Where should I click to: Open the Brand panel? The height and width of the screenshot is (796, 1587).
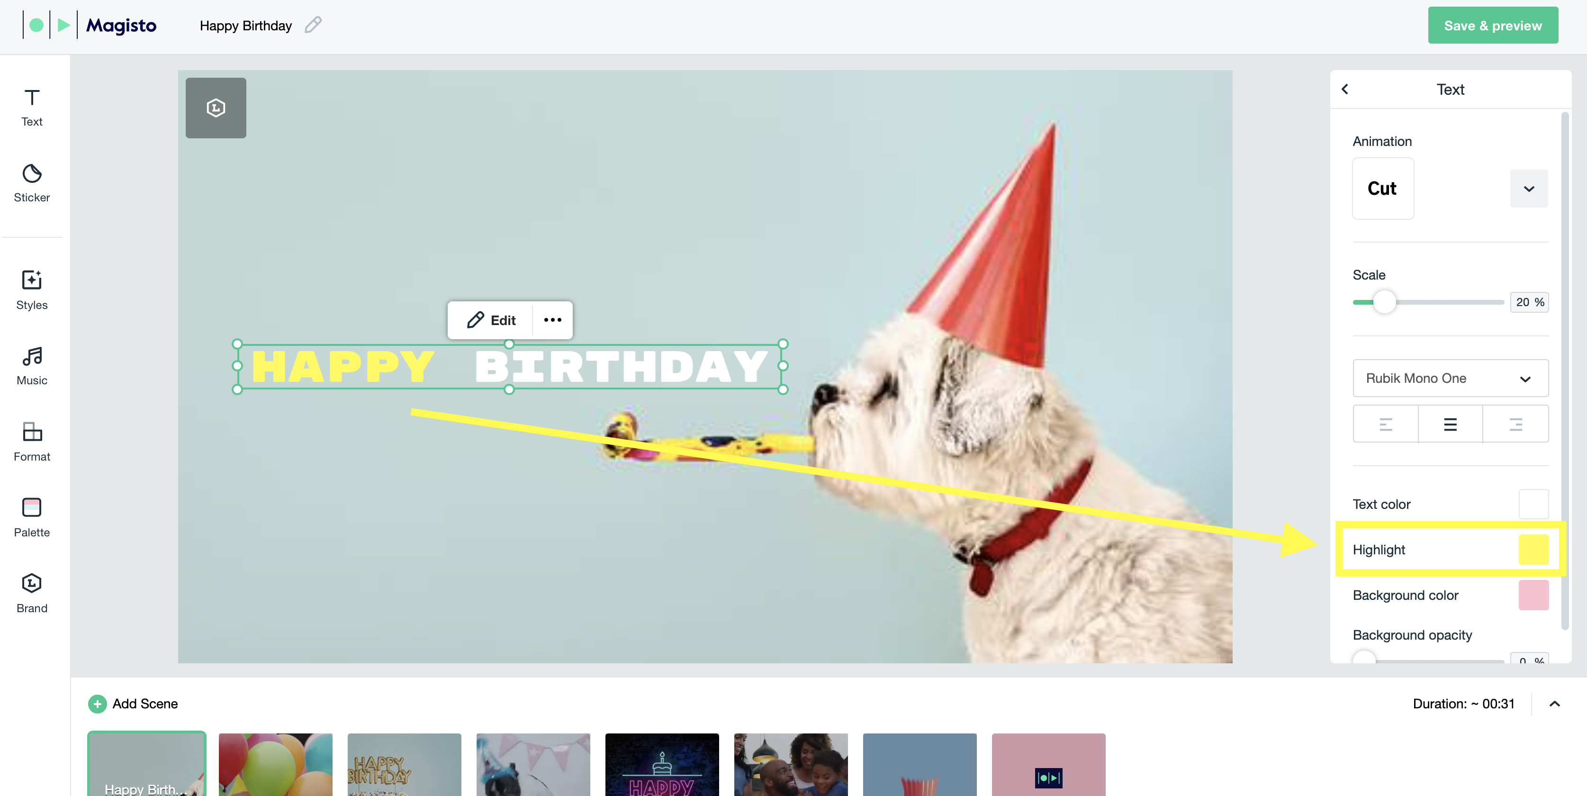(31, 593)
